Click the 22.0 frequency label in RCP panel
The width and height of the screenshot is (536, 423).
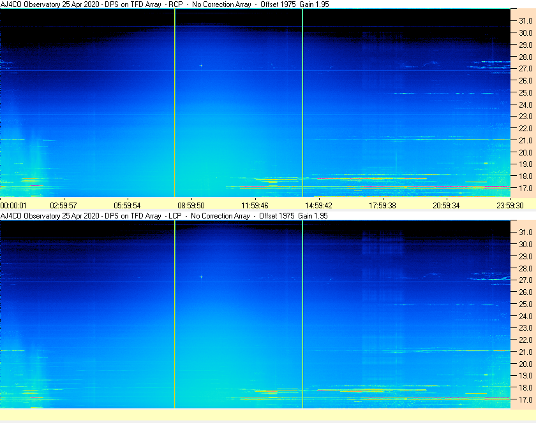(526, 129)
